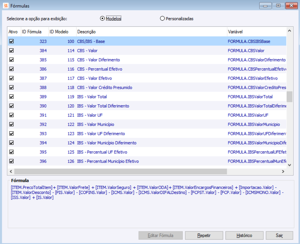Click inside the Fórmula expression text area

[x=151, y=205]
